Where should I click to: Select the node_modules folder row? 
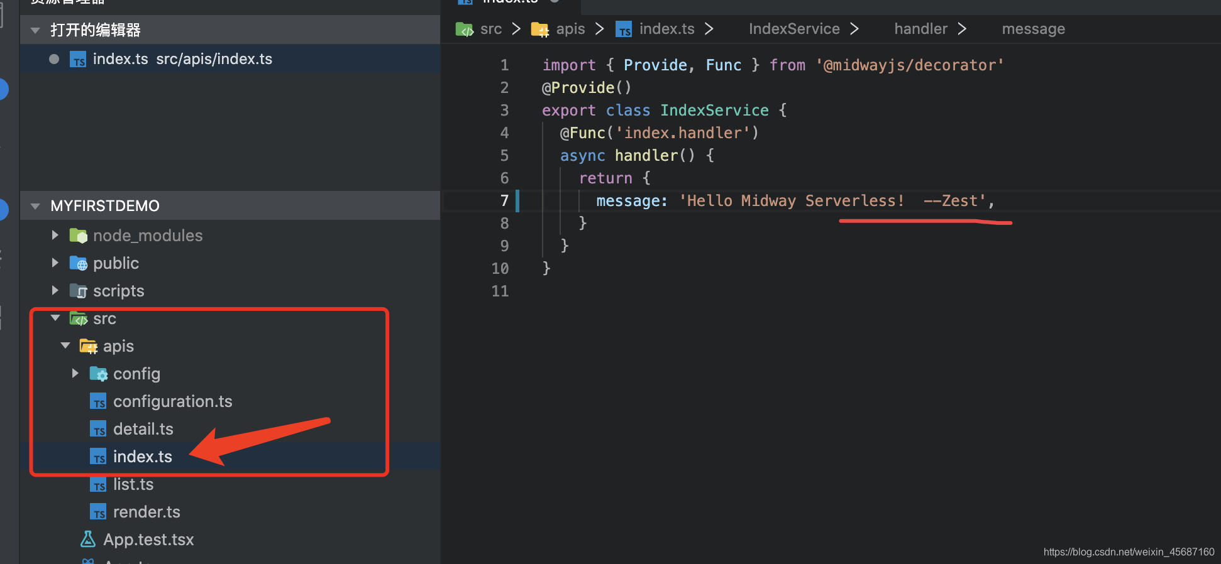[230, 236]
